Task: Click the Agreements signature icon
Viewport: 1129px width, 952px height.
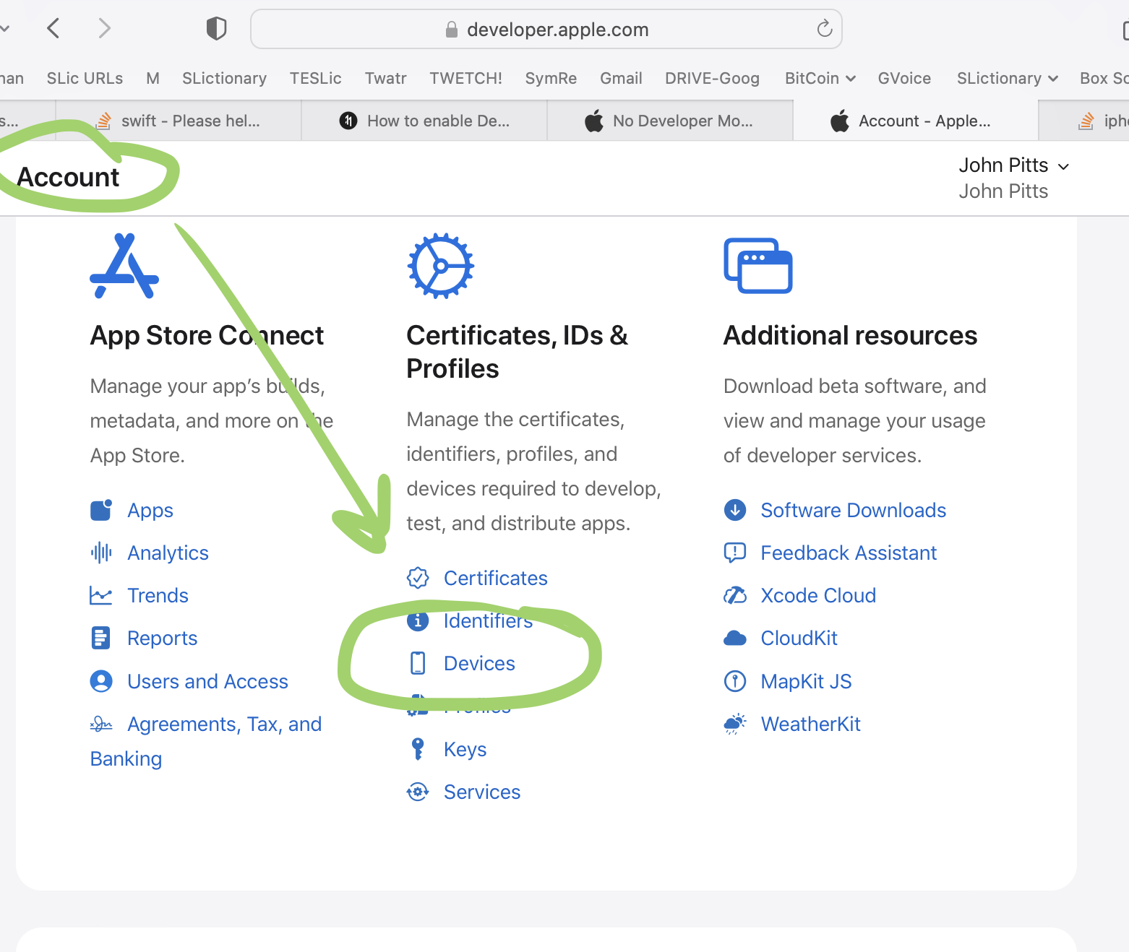Action: tap(101, 724)
